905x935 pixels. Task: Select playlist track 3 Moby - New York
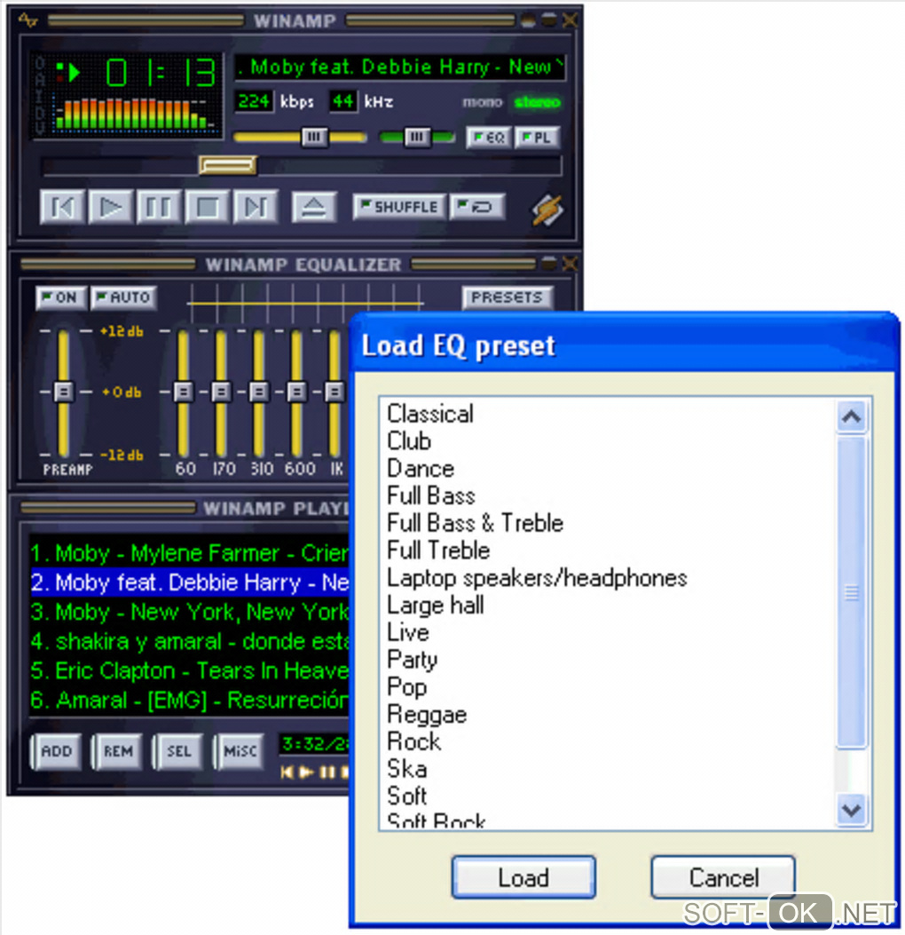tap(190, 612)
